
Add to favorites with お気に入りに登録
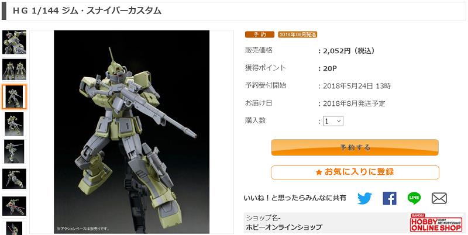[355, 172]
